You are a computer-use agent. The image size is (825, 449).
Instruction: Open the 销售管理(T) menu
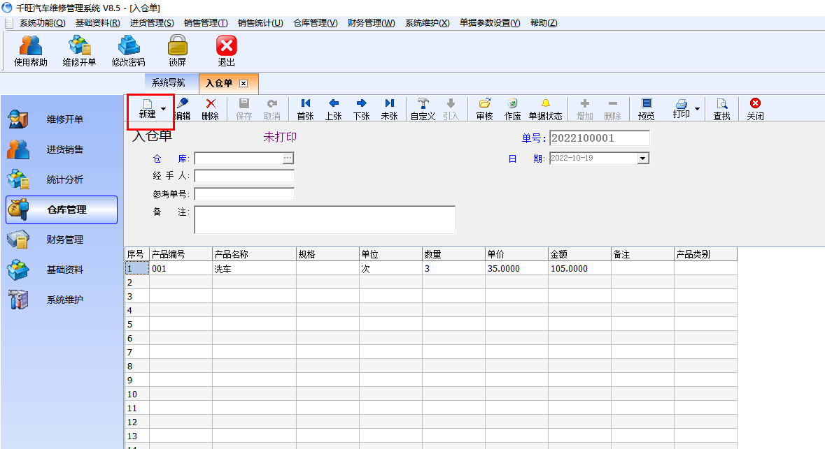click(206, 23)
